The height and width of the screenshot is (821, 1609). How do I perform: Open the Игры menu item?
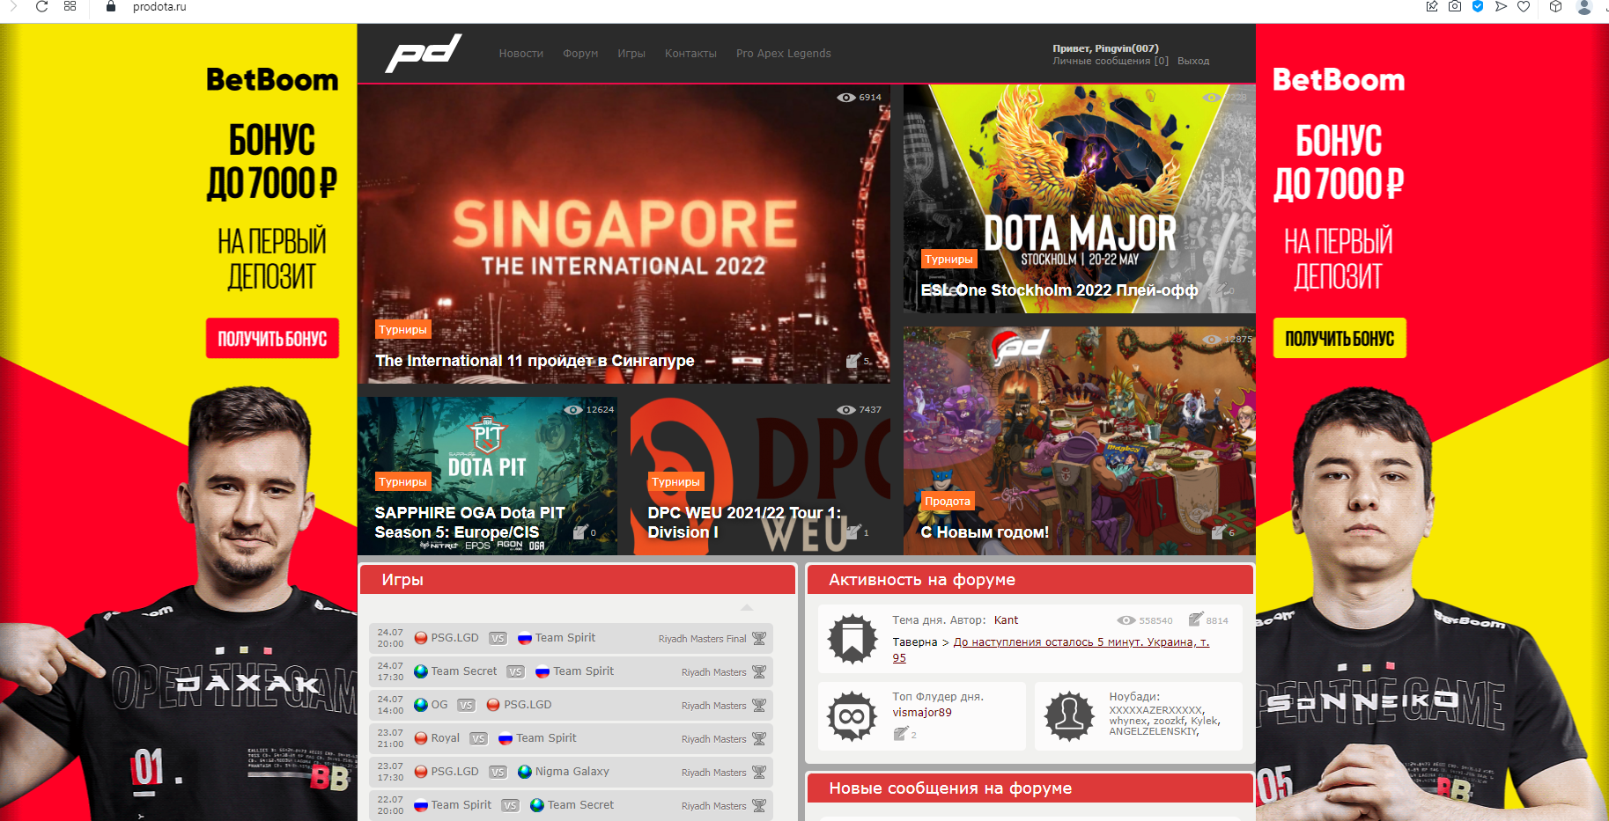[x=631, y=54]
